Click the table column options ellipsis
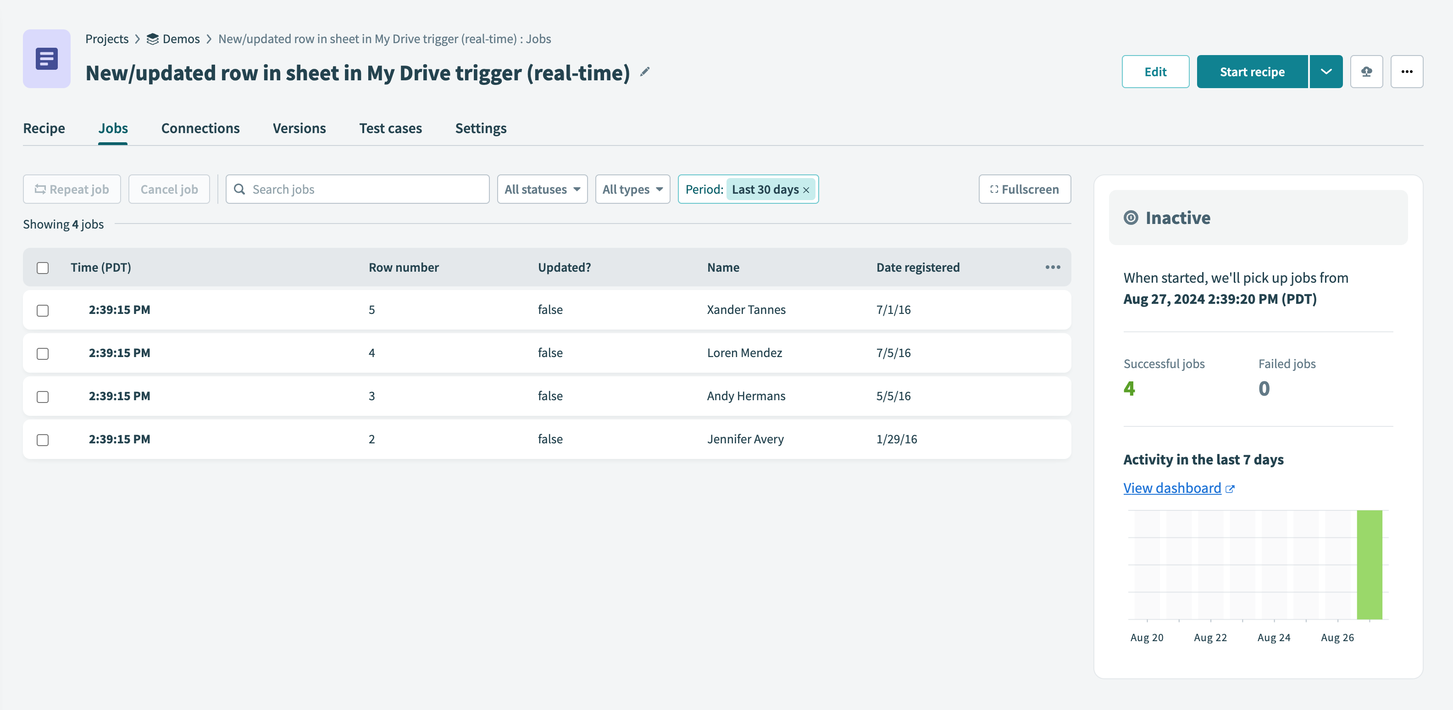Image resolution: width=1453 pixels, height=710 pixels. [x=1052, y=267]
